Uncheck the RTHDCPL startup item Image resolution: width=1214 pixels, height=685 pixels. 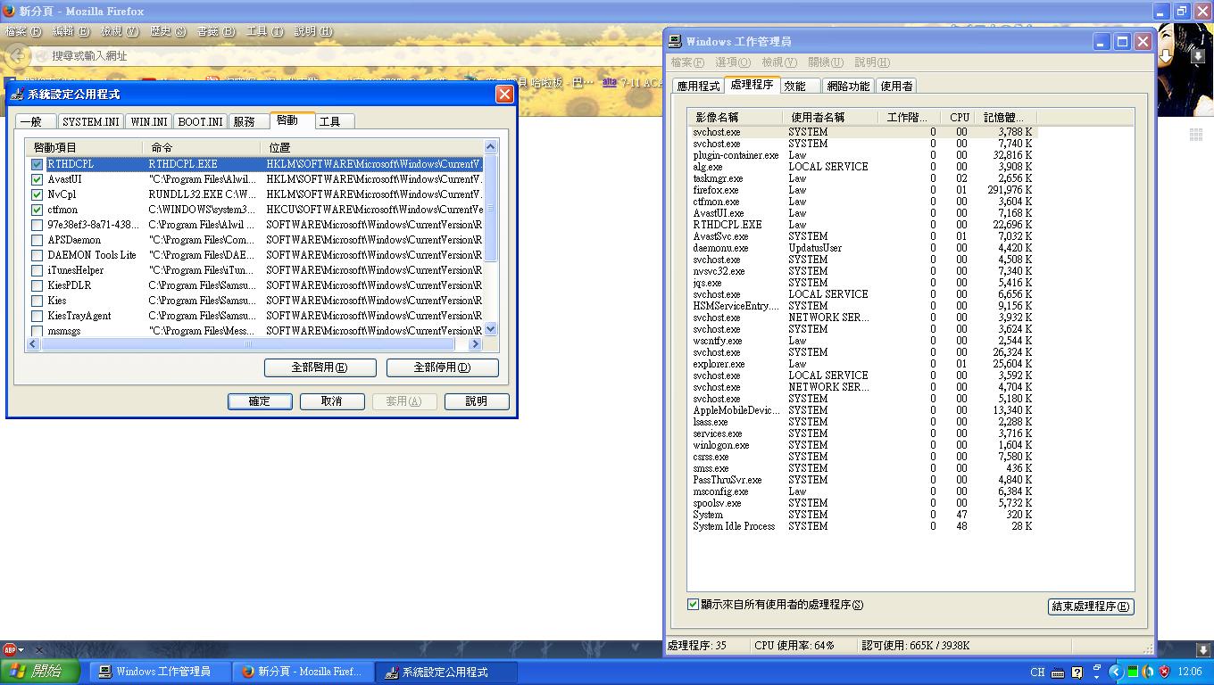[37, 164]
